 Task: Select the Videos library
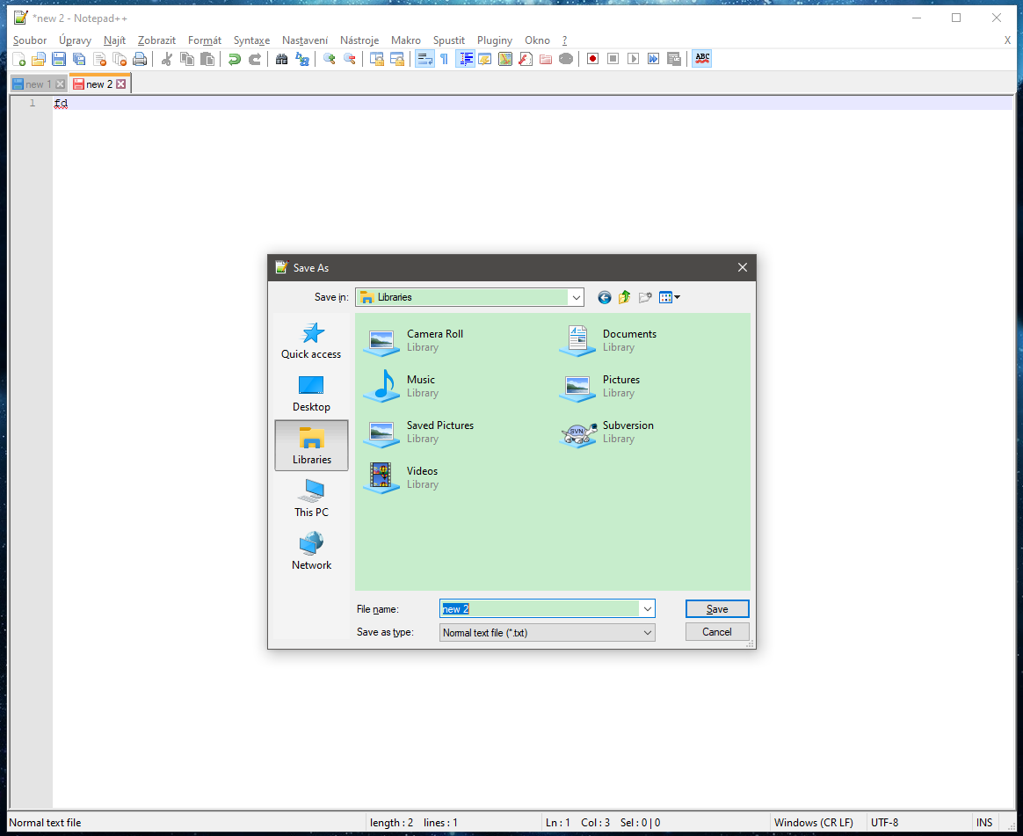coord(402,477)
